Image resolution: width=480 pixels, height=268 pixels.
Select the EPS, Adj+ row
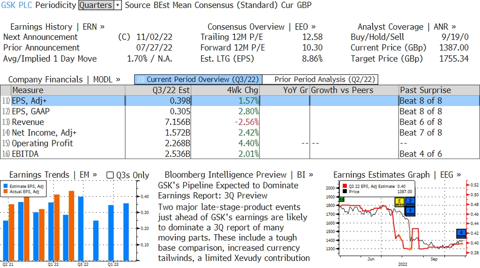[x=240, y=101]
